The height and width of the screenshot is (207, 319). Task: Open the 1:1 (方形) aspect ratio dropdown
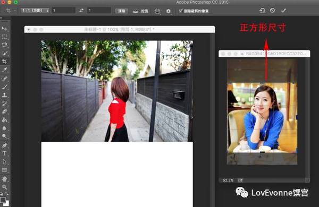pos(35,11)
